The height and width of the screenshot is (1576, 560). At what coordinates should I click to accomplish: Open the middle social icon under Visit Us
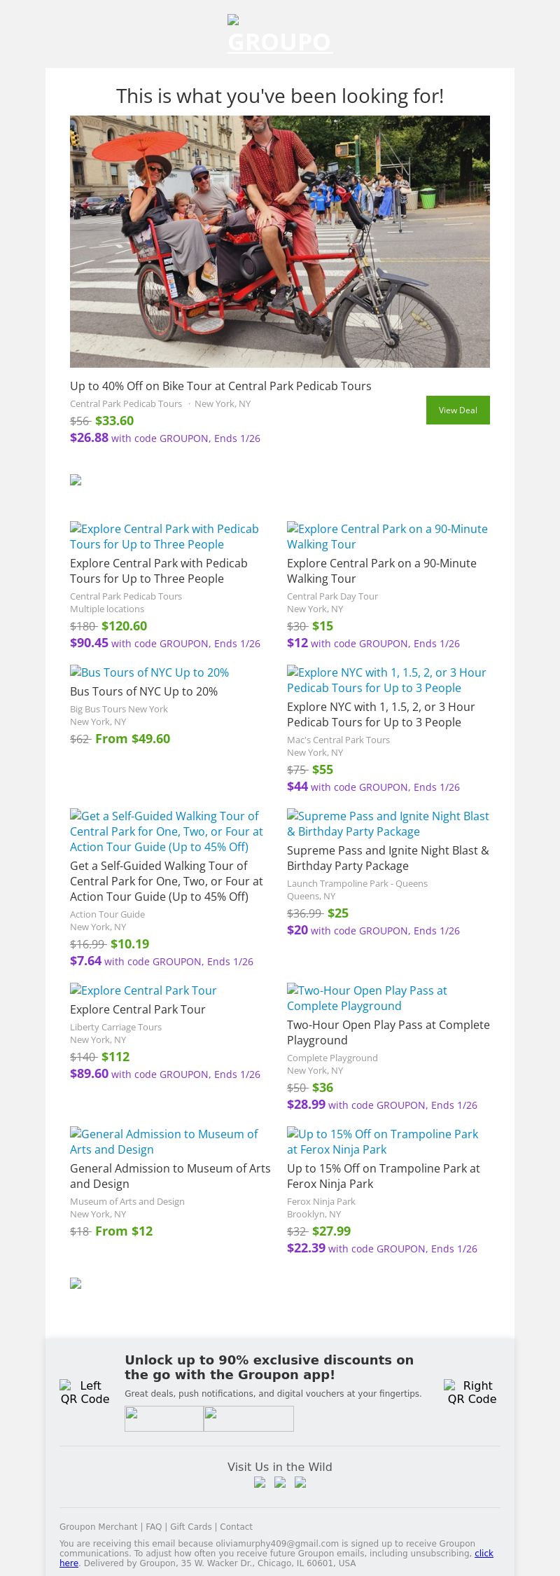tap(280, 1482)
